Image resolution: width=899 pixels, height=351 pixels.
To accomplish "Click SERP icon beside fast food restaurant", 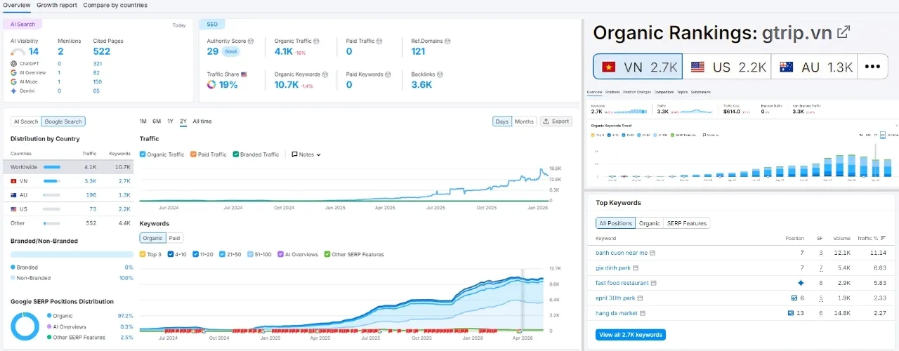I will (654, 283).
